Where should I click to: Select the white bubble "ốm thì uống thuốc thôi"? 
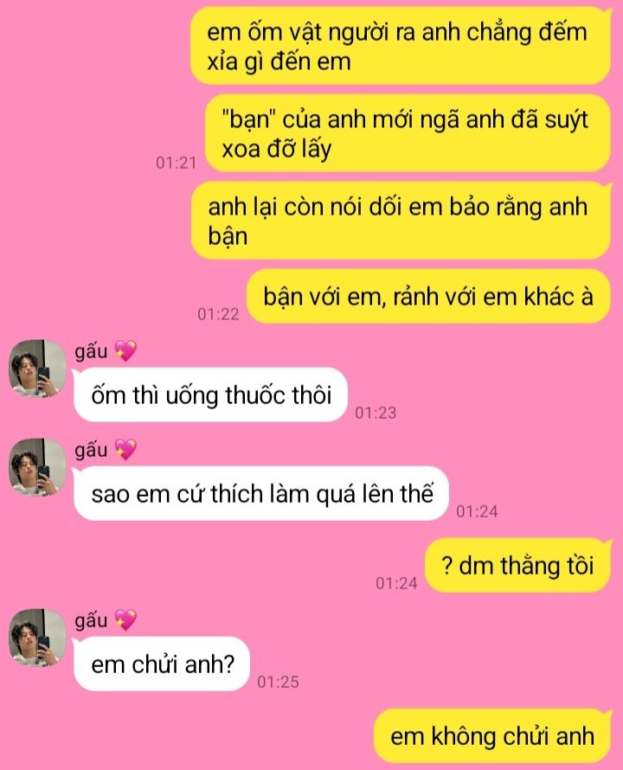pos(210,395)
